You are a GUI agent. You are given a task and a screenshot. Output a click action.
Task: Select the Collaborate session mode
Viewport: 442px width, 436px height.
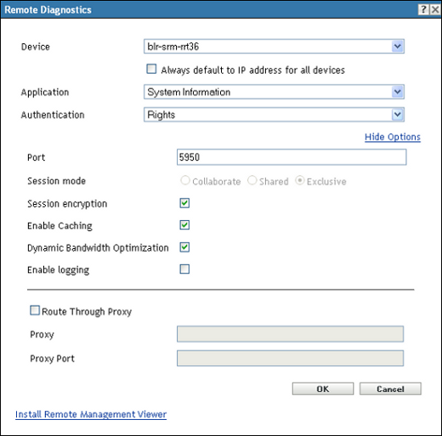185,180
